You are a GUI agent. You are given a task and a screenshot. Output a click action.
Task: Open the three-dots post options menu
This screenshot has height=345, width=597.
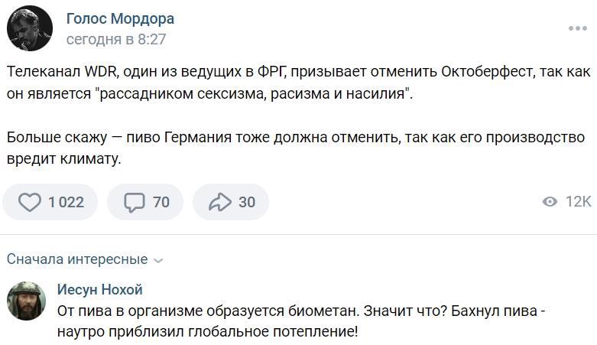click(577, 28)
